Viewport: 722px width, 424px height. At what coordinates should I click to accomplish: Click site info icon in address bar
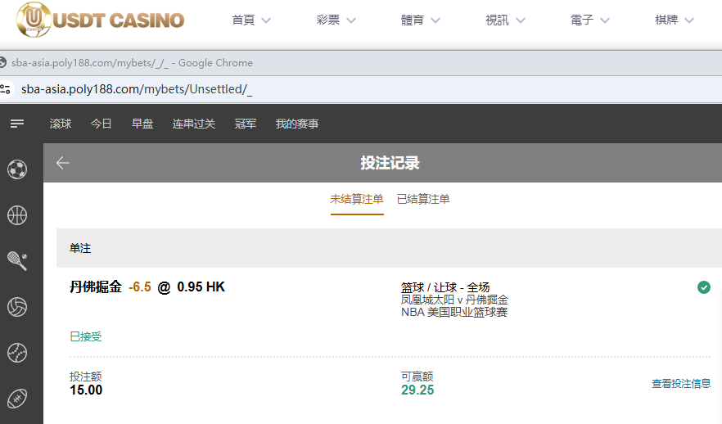pyautogui.click(x=6, y=89)
